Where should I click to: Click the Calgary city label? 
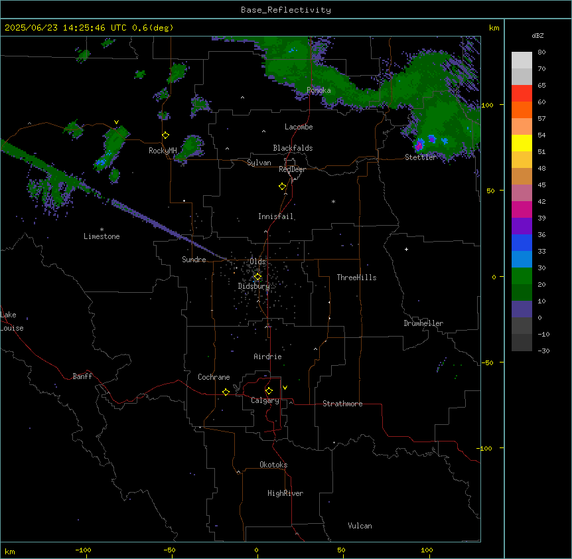[x=265, y=400]
